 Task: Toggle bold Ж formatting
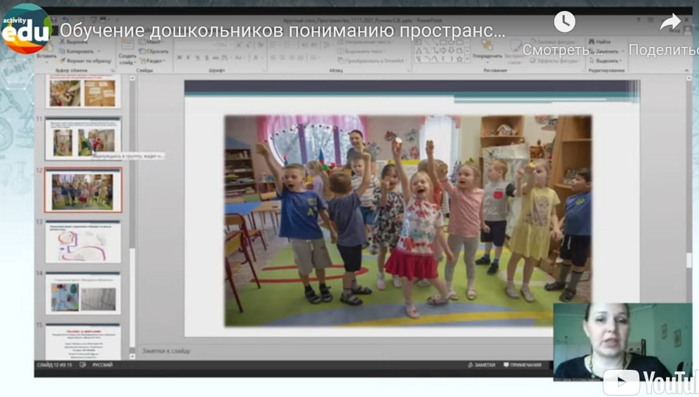179,58
